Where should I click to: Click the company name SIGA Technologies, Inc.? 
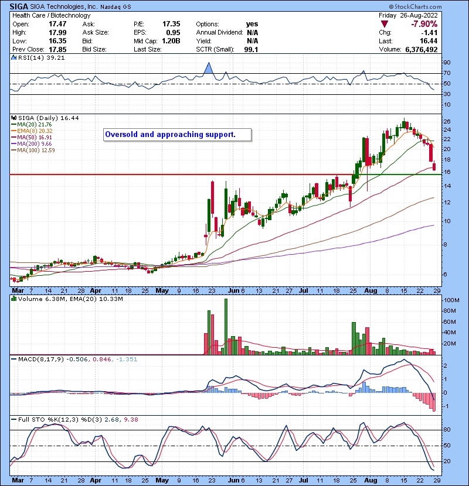64,6
